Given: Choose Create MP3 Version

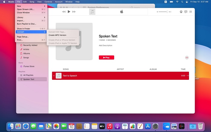Looking at the screenshot, I should [57, 35].
